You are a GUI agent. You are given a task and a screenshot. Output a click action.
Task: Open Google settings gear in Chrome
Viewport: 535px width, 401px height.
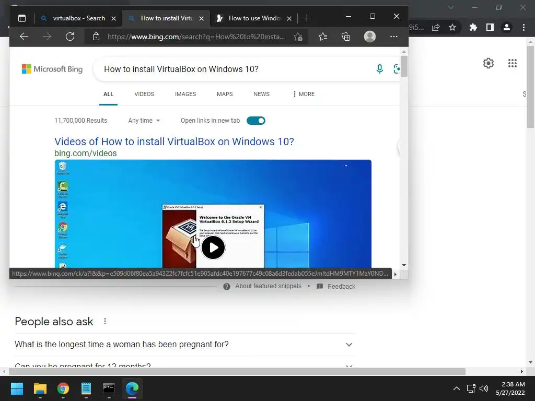click(x=489, y=63)
